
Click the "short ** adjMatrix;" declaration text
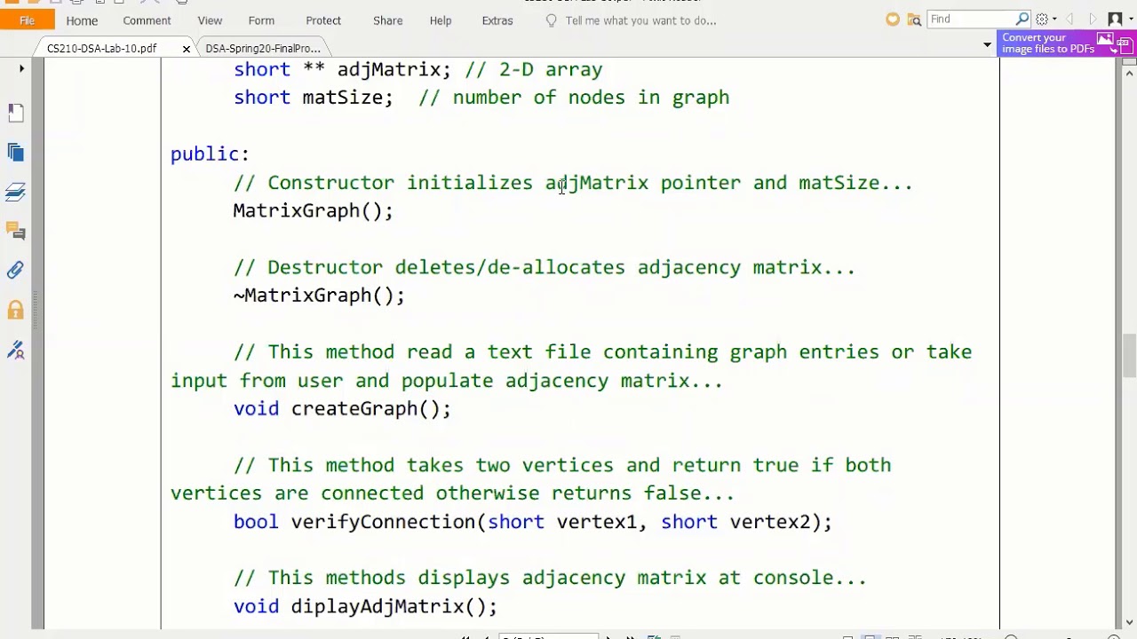click(x=342, y=70)
